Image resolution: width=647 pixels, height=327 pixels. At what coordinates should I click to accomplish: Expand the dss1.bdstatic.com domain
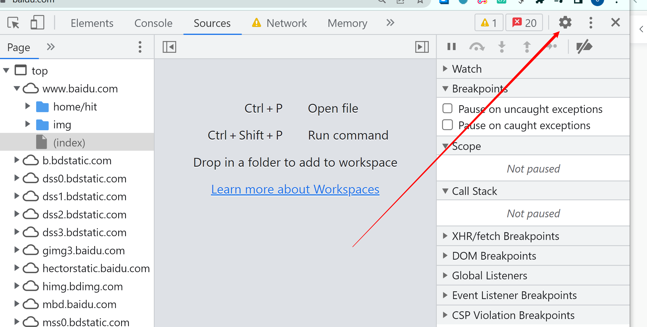pyautogui.click(x=17, y=196)
